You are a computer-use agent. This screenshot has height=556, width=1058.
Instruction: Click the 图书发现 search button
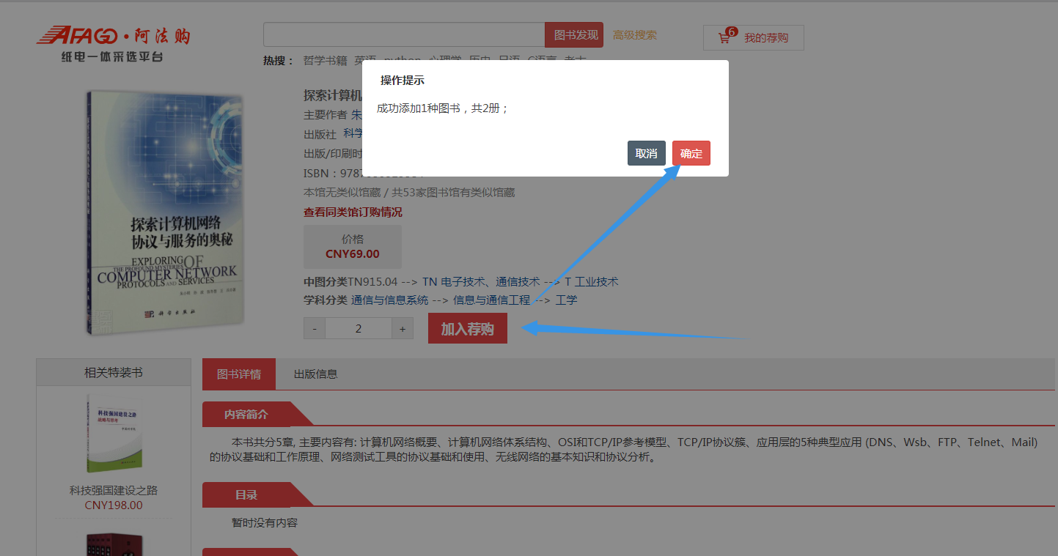[x=574, y=35]
